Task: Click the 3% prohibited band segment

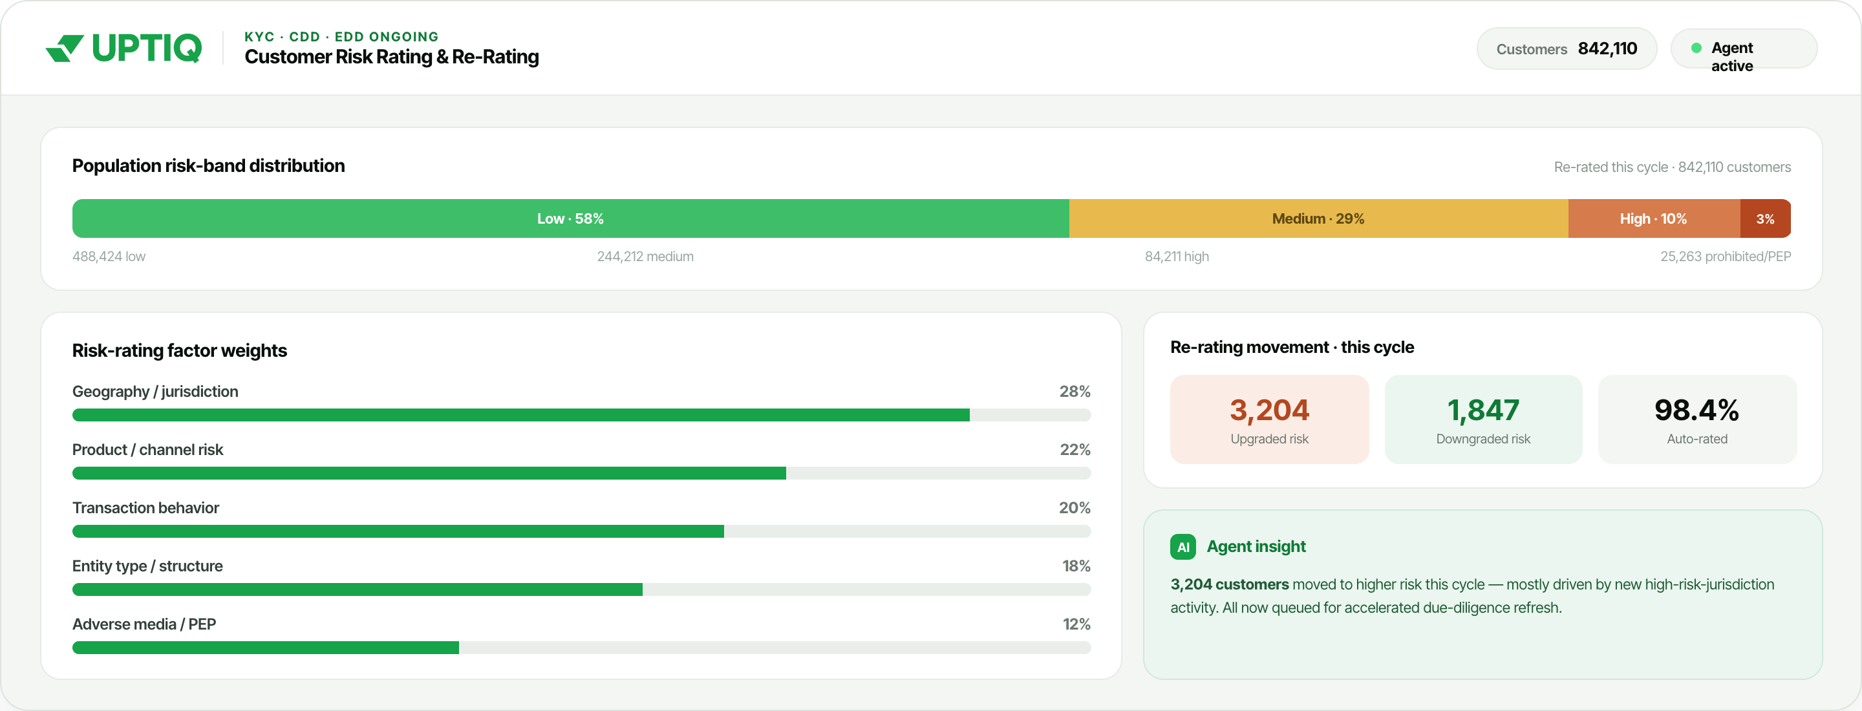Action: pyautogui.click(x=1765, y=219)
